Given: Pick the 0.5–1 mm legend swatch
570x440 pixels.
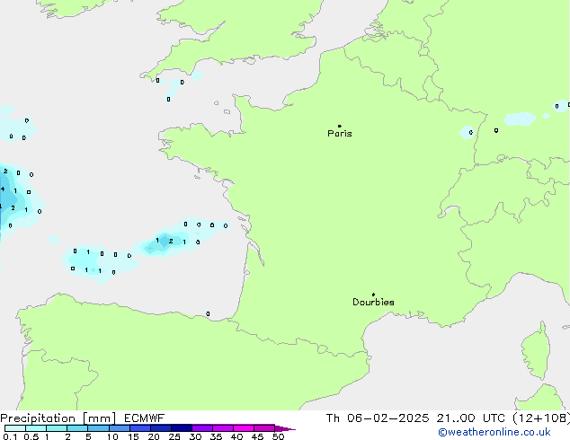Looking at the screenshot, I should pos(36,428).
